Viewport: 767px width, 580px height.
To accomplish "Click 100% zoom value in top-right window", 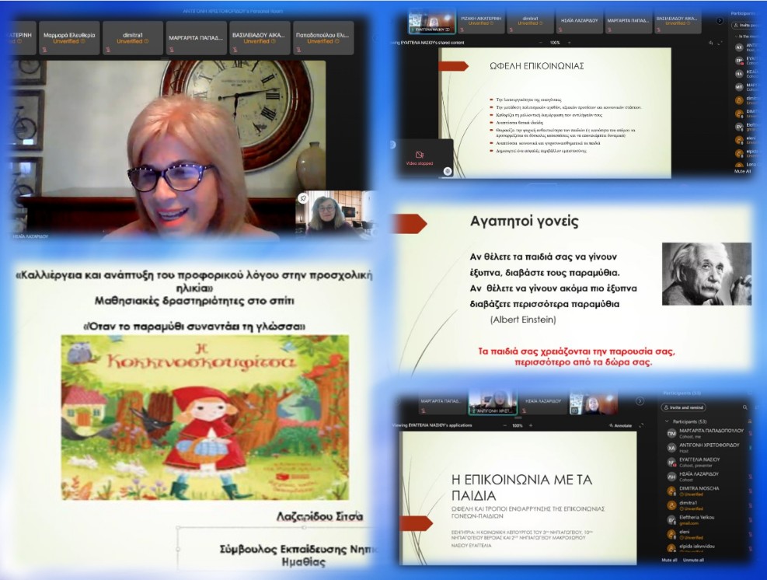I will [555, 43].
